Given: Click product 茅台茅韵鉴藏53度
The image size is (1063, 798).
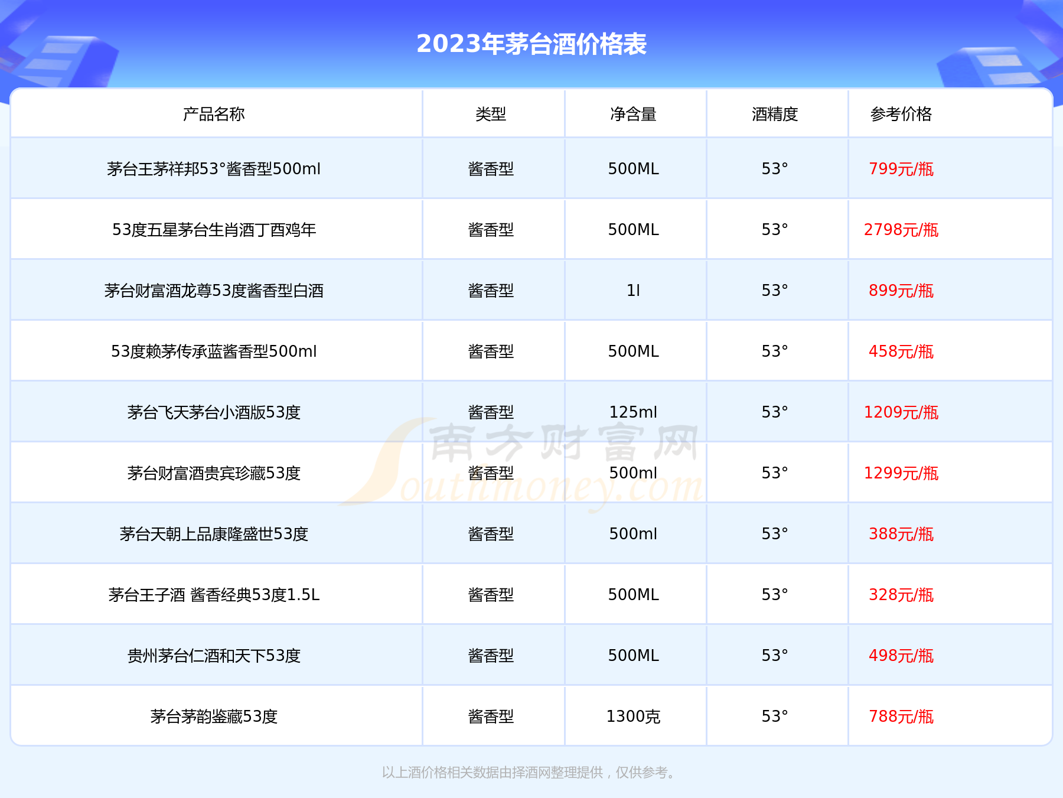Looking at the screenshot, I should [x=214, y=716].
